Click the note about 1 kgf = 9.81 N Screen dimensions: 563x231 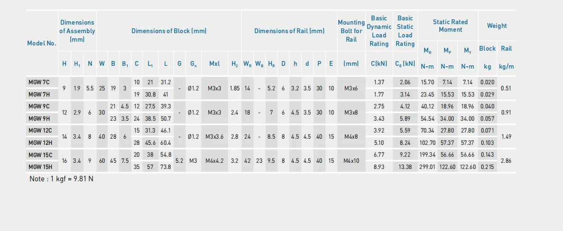(x=61, y=179)
